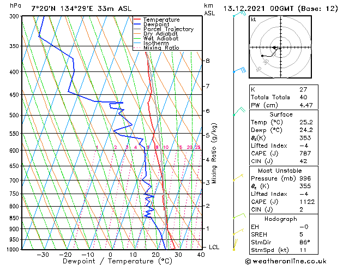The height and width of the screenshot is (265, 343).
Task: Select the Wet Adiabat legend label
Action: 161,39
